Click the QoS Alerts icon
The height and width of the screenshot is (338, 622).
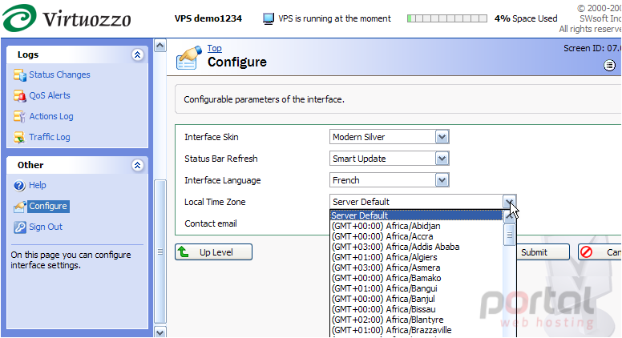tap(20, 95)
